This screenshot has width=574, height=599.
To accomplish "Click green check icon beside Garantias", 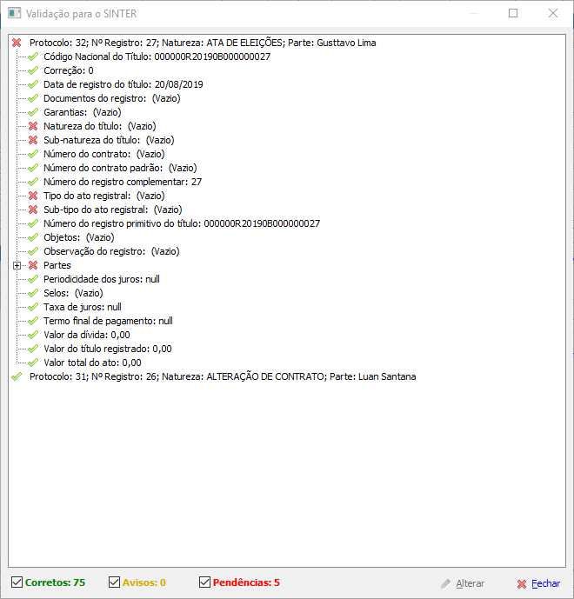I will point(33,112).
